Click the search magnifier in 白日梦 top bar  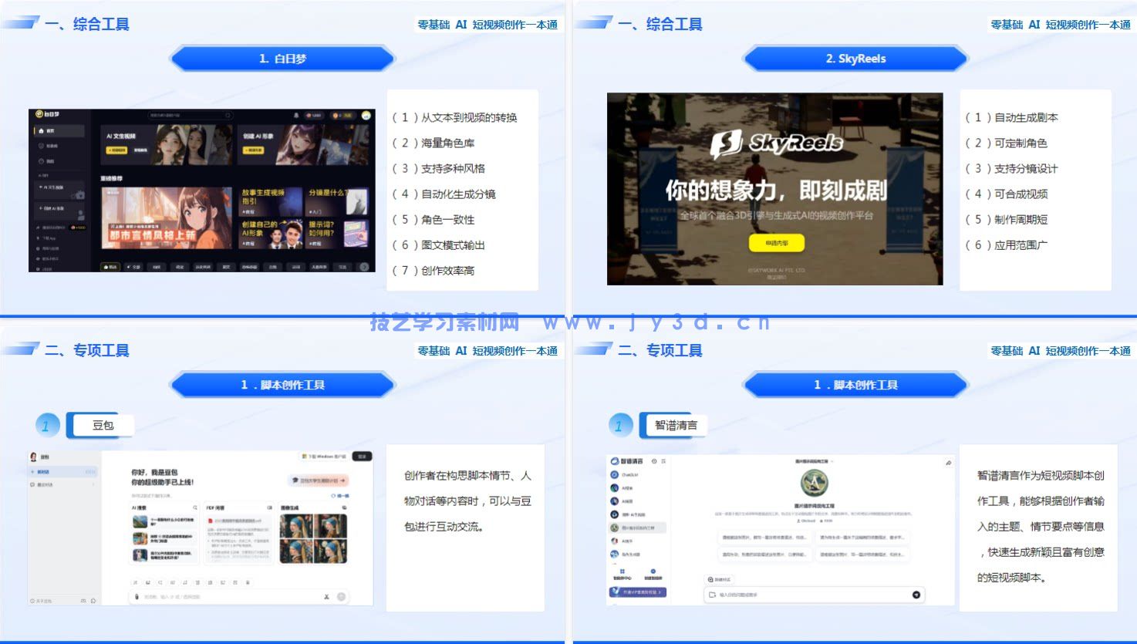(x=228, y=116)
